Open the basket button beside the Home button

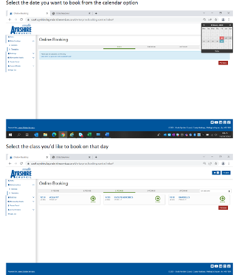pos(216,173)
